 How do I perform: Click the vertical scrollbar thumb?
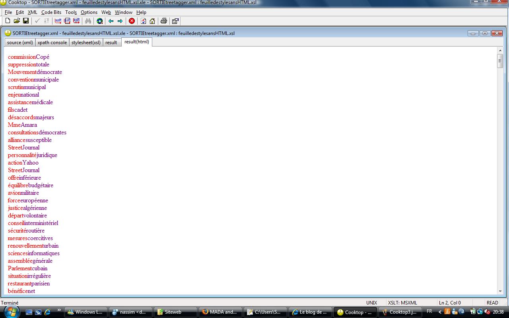point(500,61)
